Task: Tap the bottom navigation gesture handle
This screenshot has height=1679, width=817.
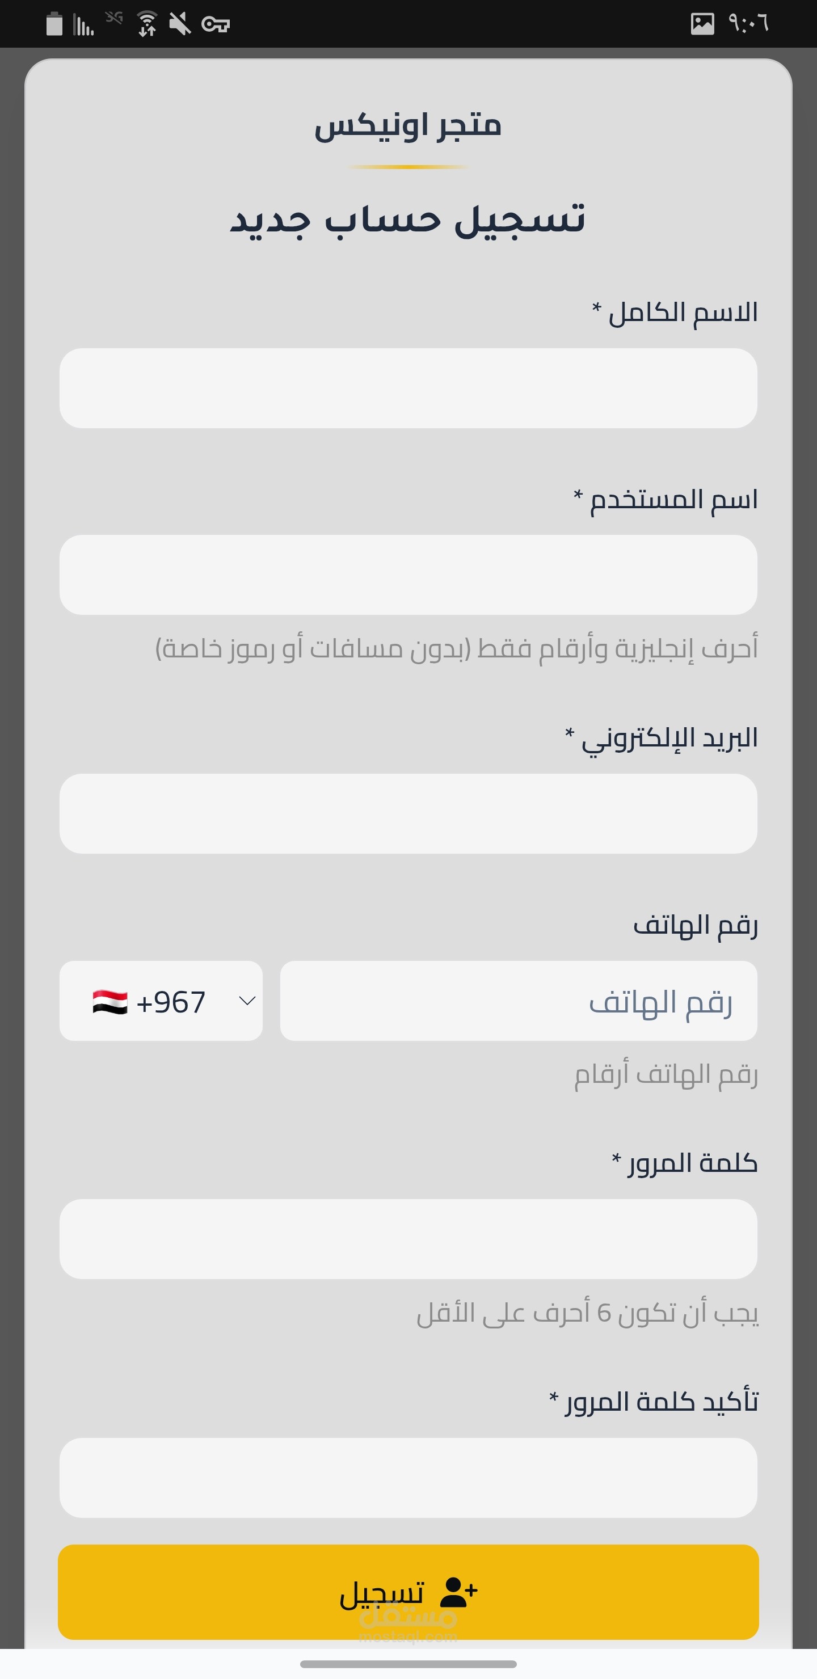Action: (x=408, y=1664)
